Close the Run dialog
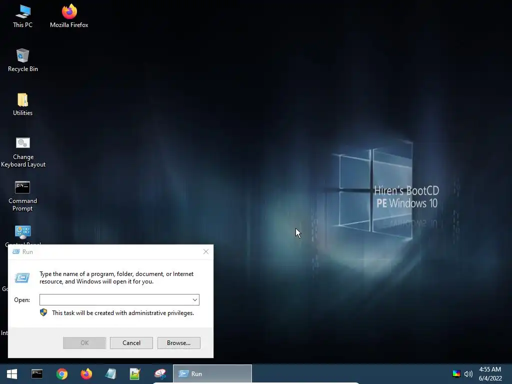Viewport: 512px width, 384px height. coord(205,251)
